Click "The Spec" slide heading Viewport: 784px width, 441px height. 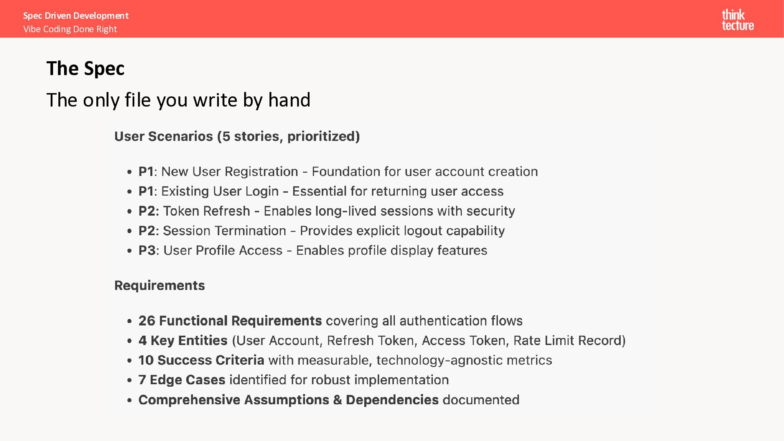coord(85,68)
